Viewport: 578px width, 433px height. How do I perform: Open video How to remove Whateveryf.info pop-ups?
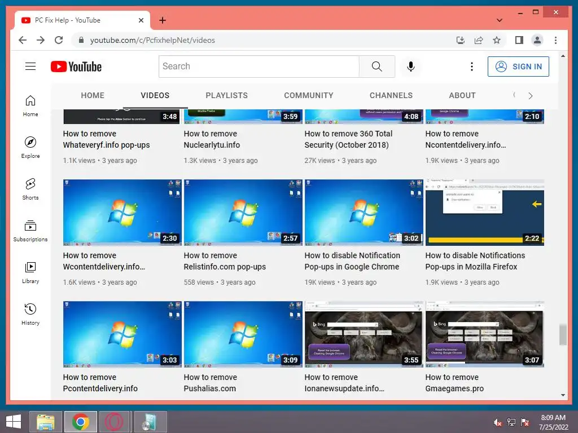(x=106, y=139)
